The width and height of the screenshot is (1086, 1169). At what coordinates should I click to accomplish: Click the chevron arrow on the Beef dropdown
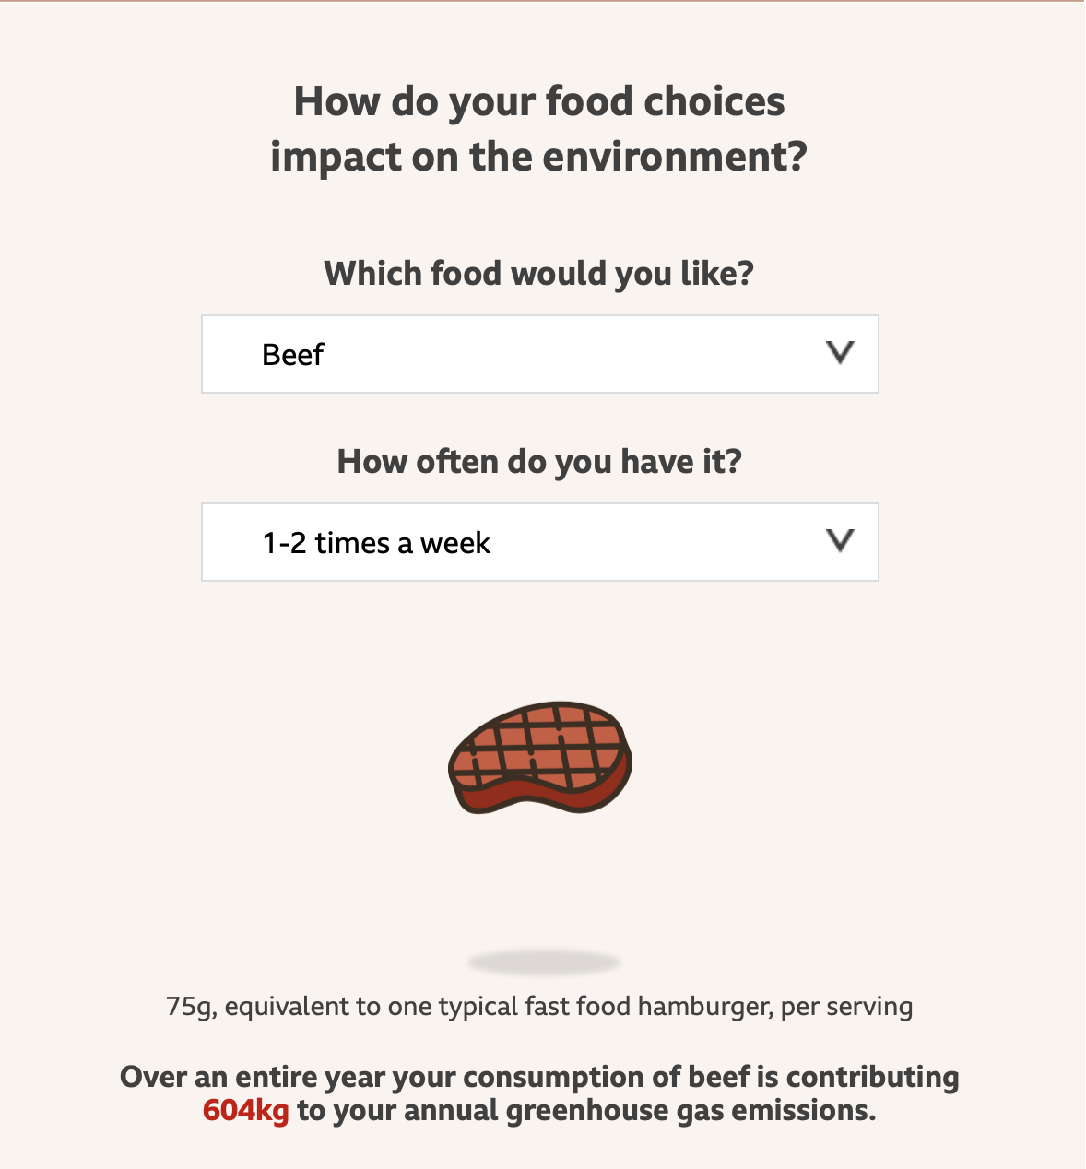tap(840, 353)
